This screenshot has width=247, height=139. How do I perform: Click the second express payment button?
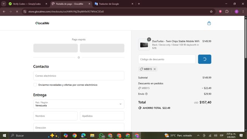(102, 48)
